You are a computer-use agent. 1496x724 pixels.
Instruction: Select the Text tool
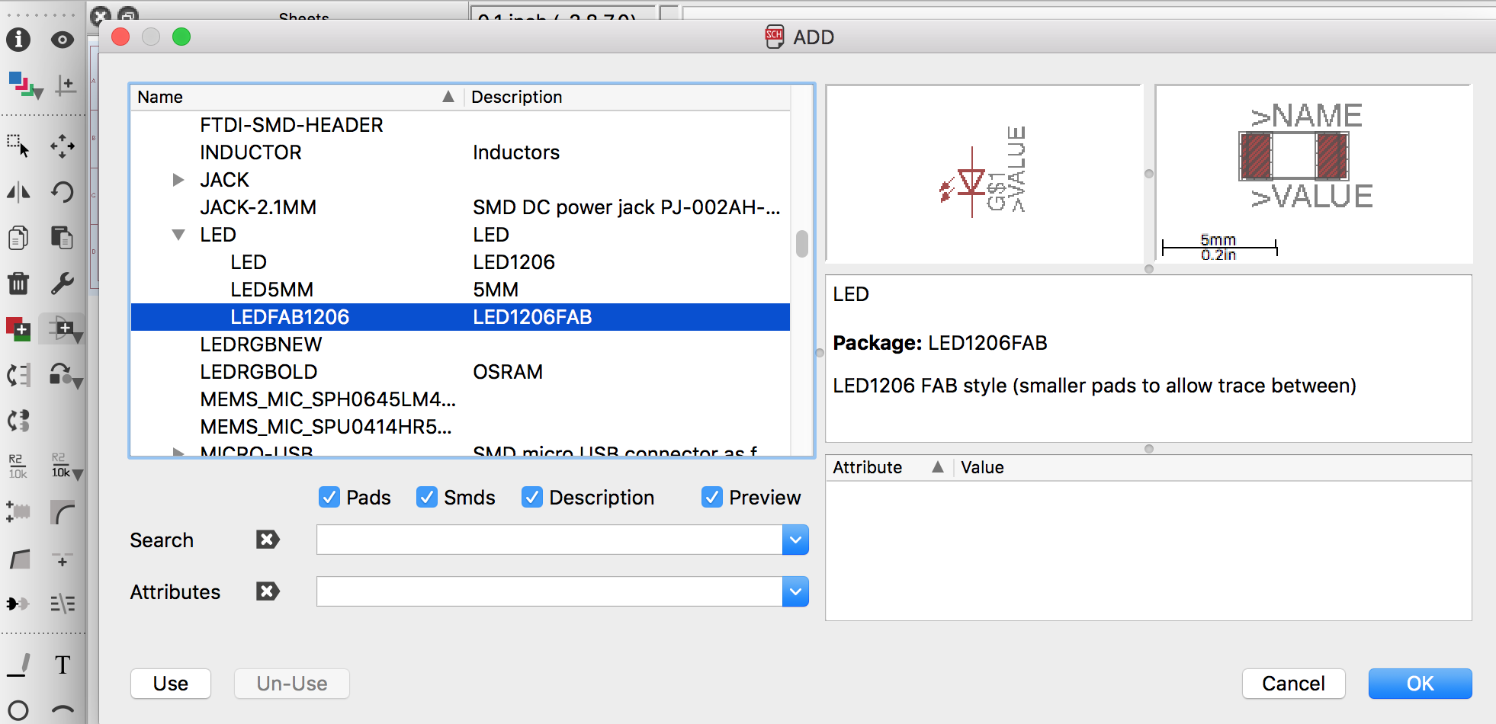coord(63,665)
